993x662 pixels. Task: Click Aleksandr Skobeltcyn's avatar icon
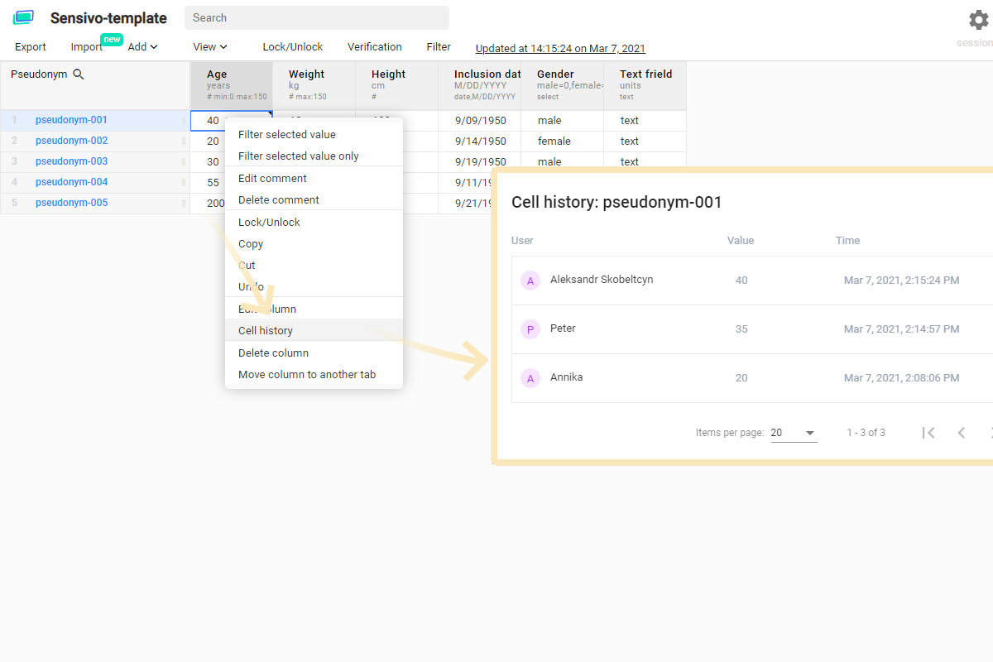530,281
